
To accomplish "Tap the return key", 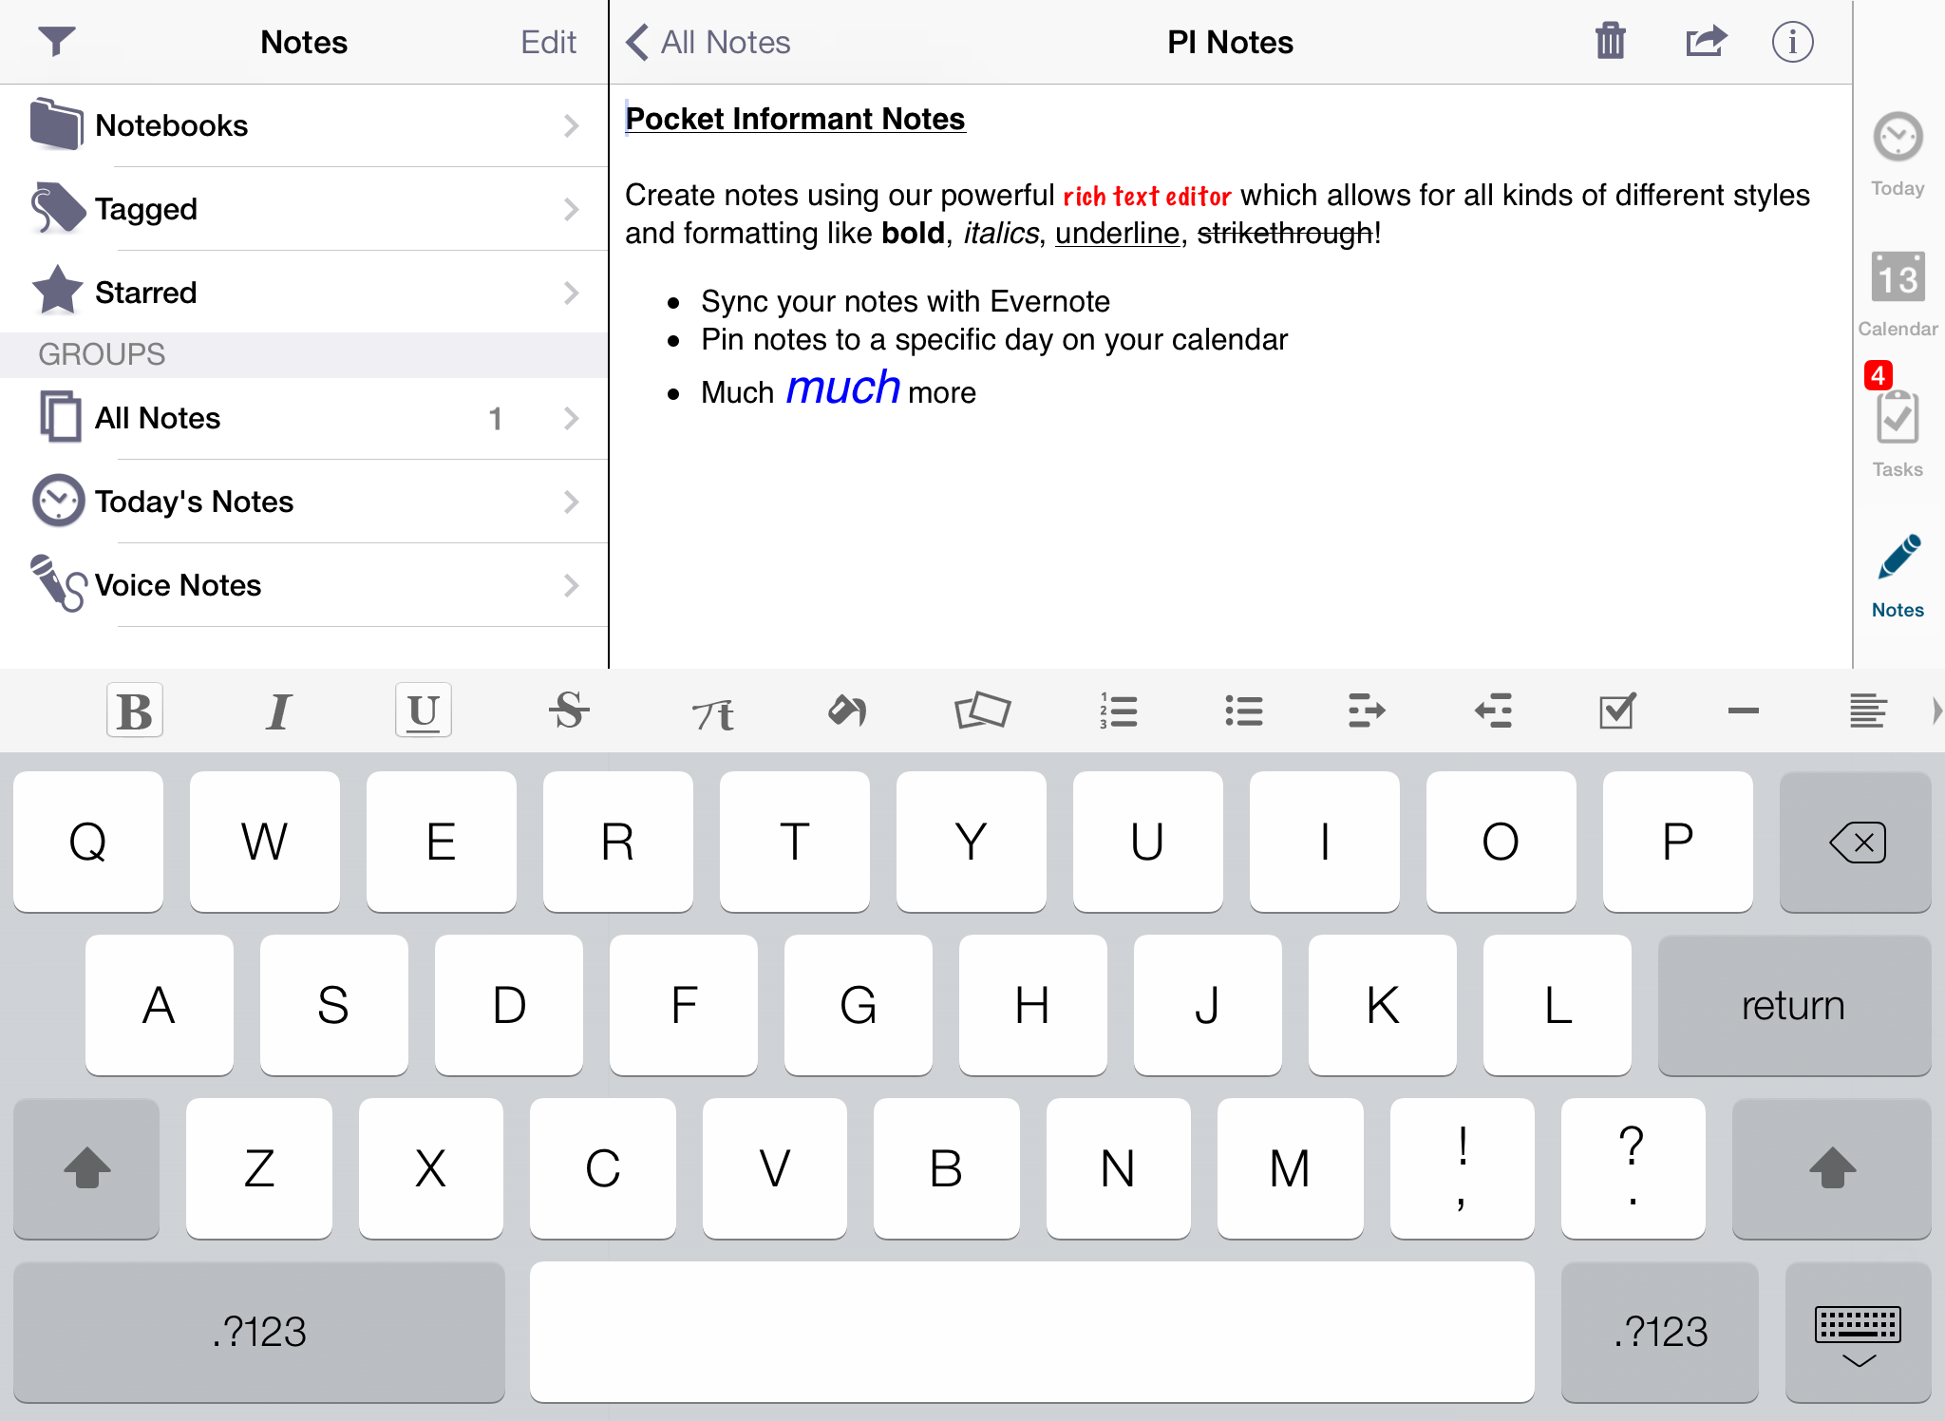I will point(1794,1005).
